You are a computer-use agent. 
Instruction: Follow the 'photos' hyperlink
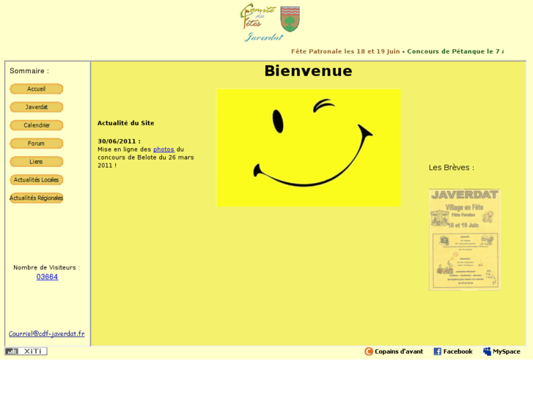click(x=163, y=149)
